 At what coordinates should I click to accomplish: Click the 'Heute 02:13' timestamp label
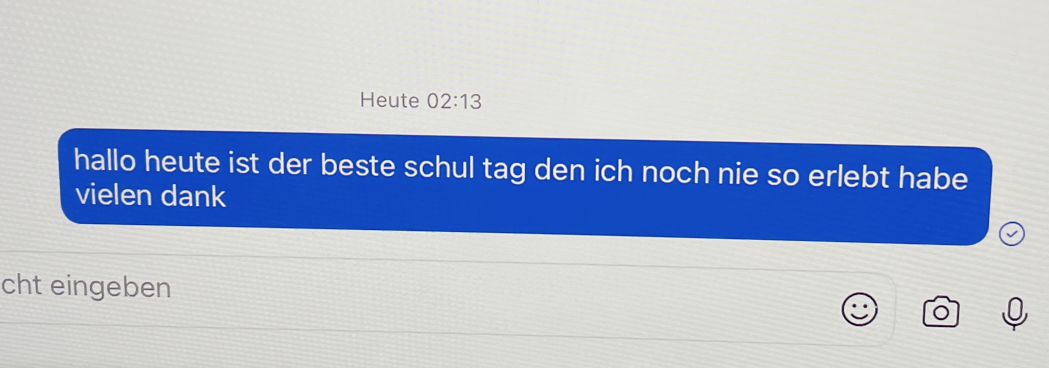[x=421, y=101]
